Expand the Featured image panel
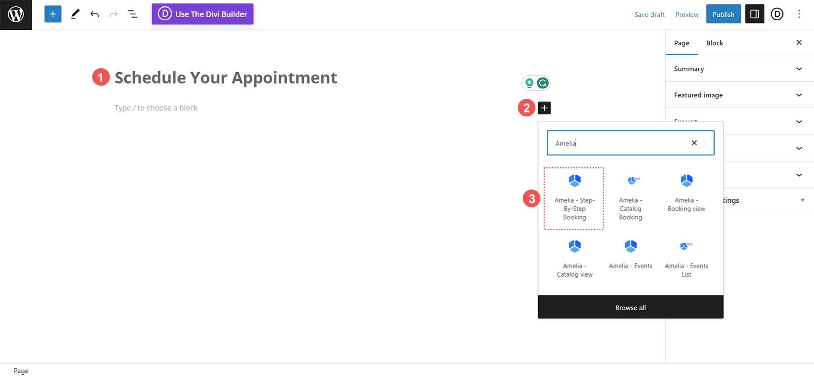 tap(739, 95)
